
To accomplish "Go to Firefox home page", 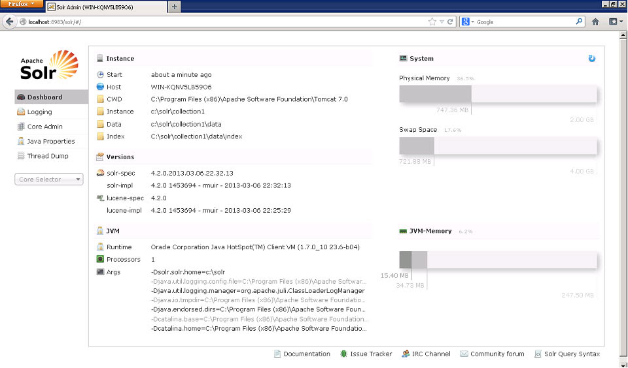I will [595, 22].
